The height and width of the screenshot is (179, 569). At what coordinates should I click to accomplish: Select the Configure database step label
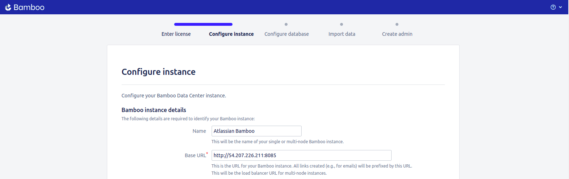[286, 34]
